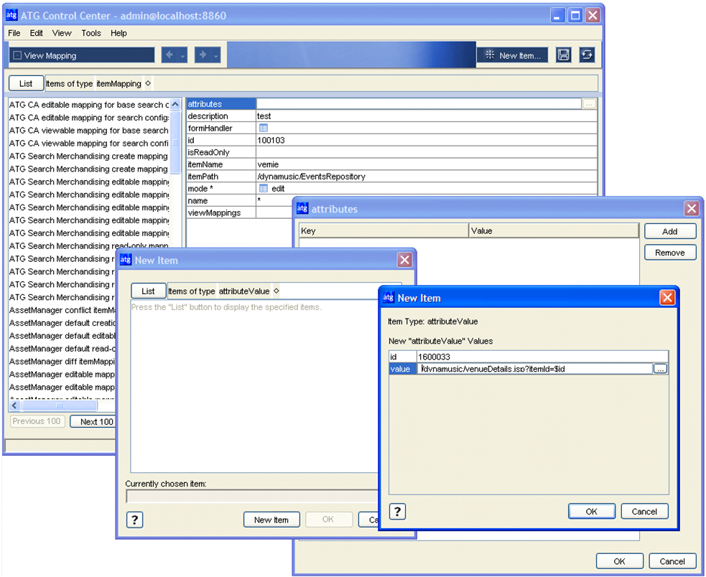Click New Item button in chooser dialog
This screenshot has height=577, width=706.
click(271, 520)
